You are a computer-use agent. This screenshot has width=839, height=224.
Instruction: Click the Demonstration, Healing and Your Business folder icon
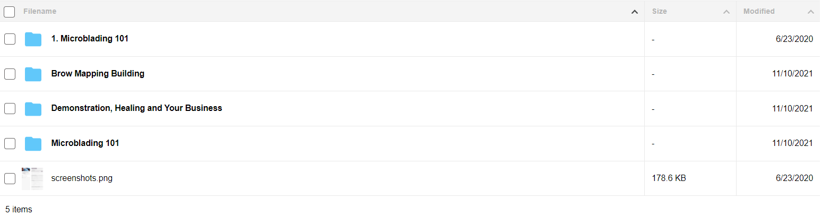pyautogui.click(x=33, y=109)
